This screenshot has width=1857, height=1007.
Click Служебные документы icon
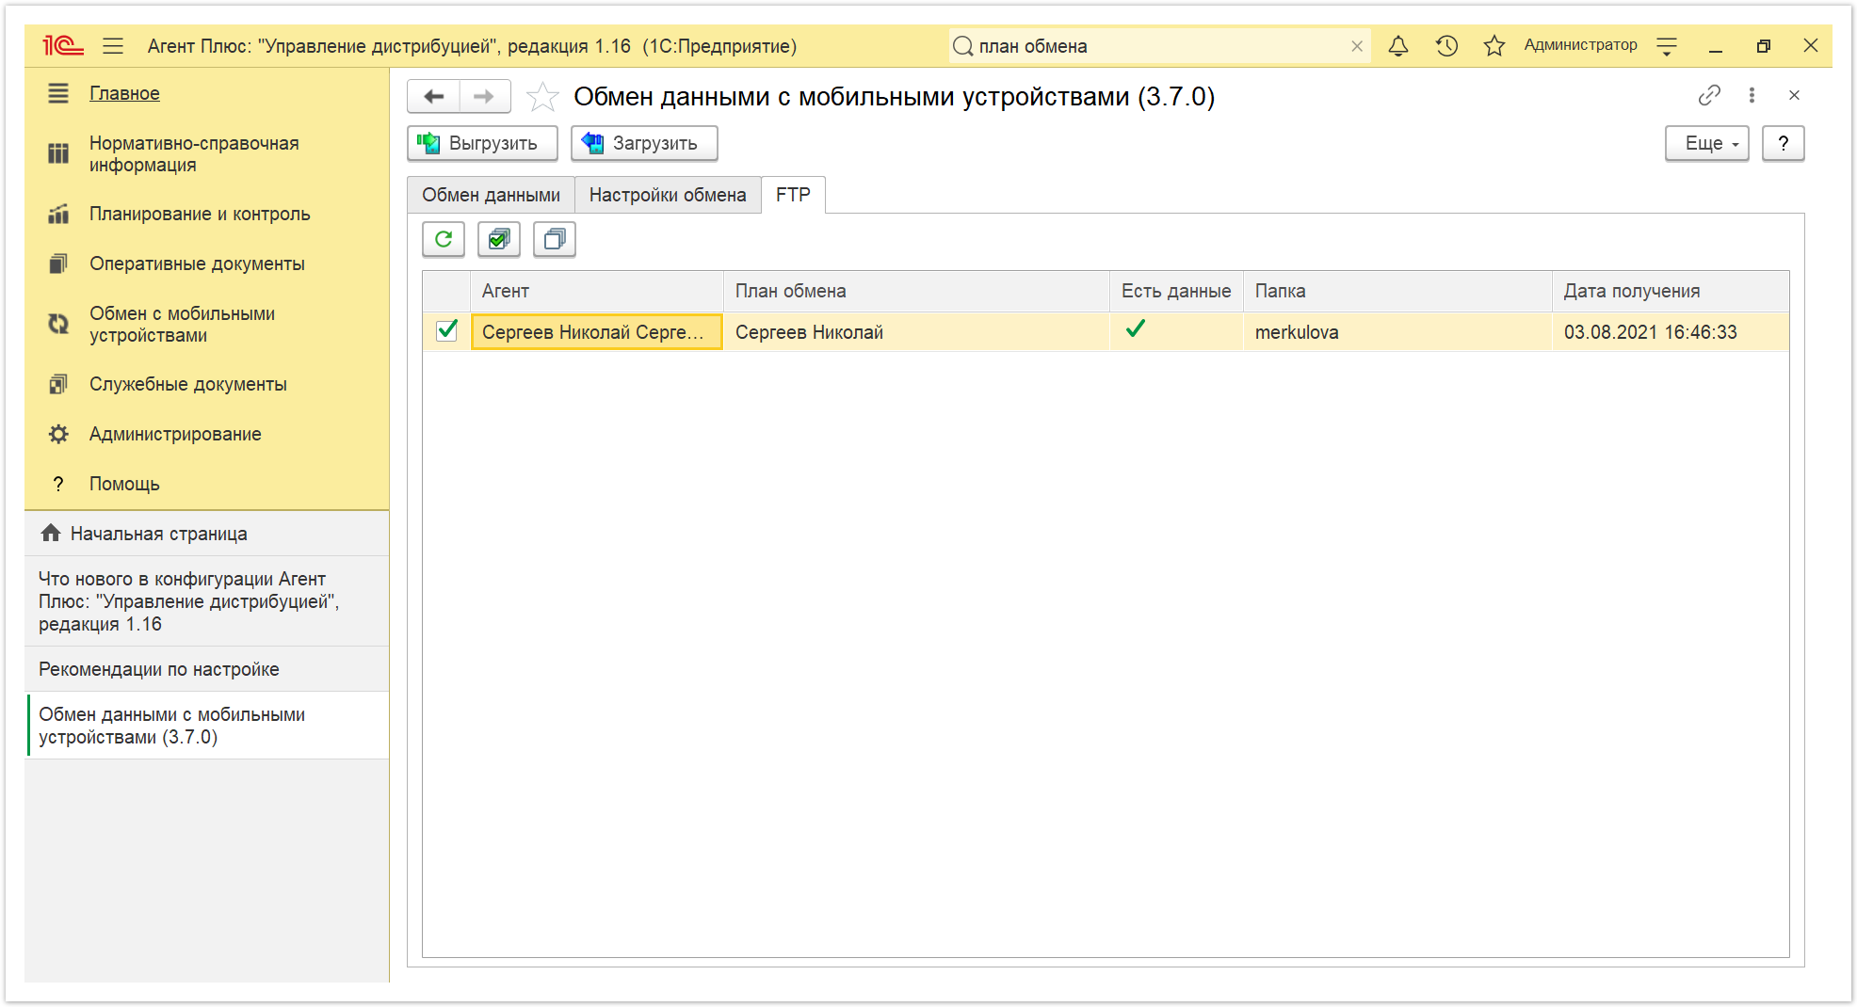[58, 384]
